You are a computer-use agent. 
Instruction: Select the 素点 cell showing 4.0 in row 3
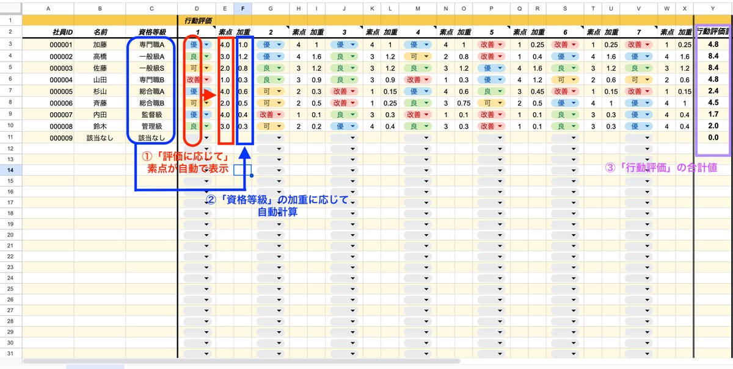(x=225, y=45)
